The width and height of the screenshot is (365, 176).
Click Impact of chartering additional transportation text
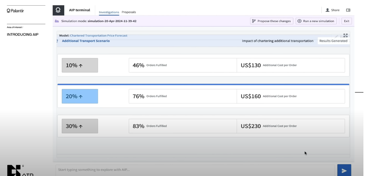coord(277,41)
